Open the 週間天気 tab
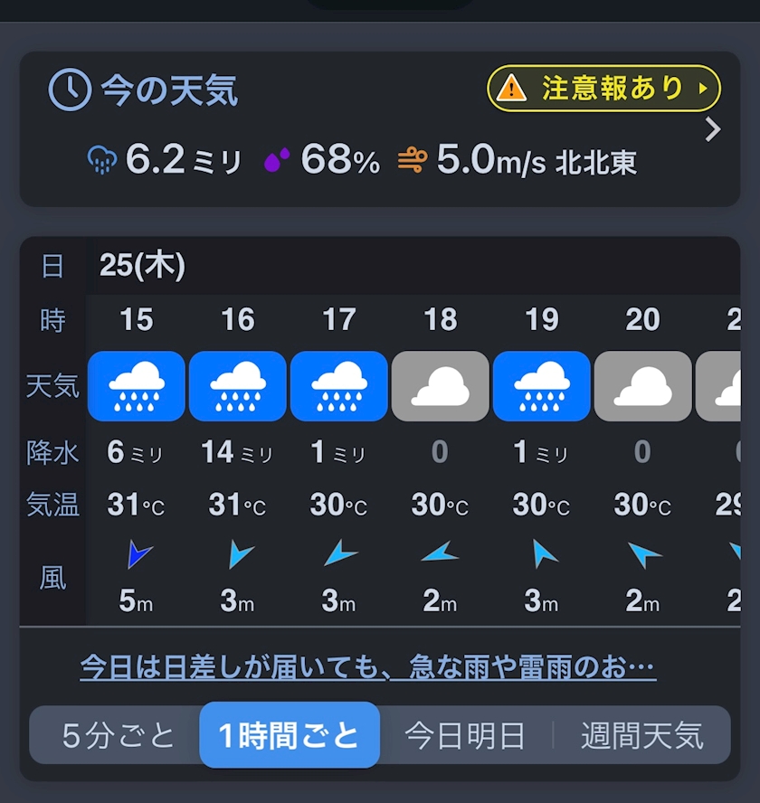760x803 pixels. click(641, 735)
